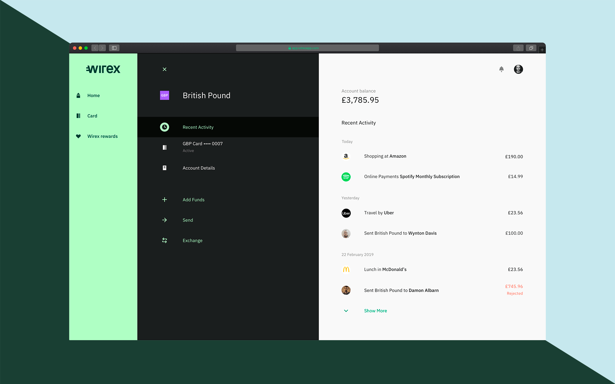Click the Wirex rewards heart icon
The width and height of the screenshot is (615, 384).
click(78, 136)
